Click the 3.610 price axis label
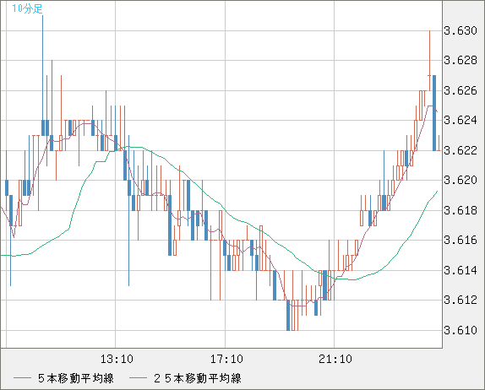485x390 pixels. (460, 330)
